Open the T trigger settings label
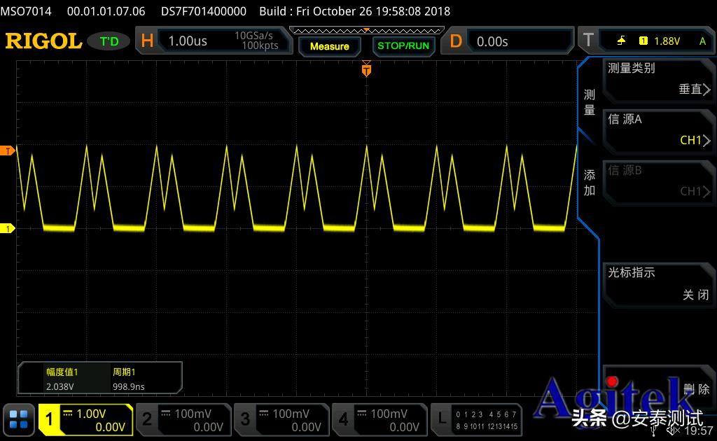The image size is (717, 441). click(588, 40)
